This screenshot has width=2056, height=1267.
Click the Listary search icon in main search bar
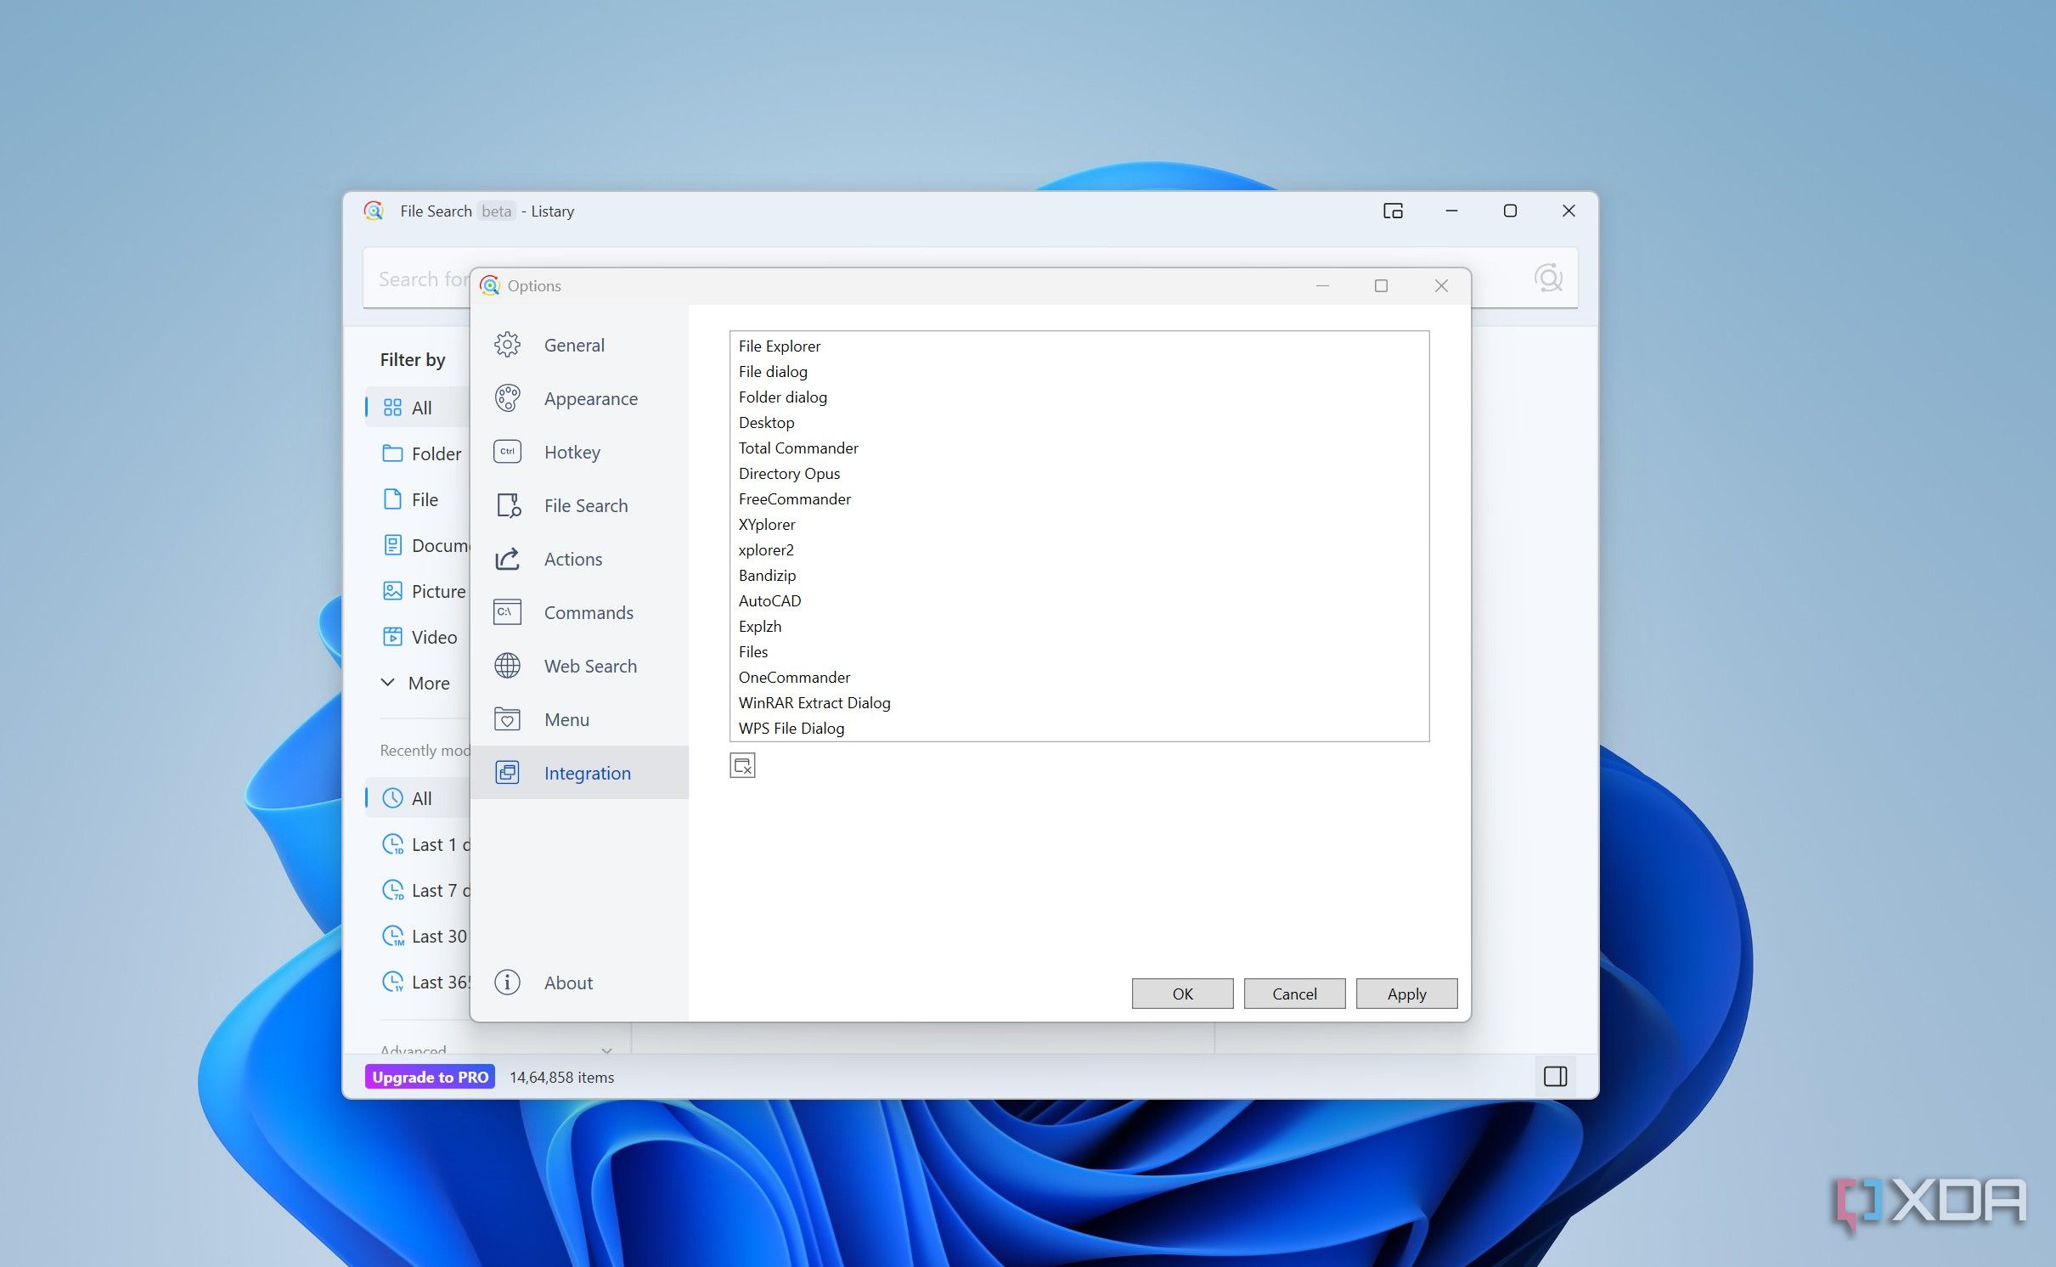tap(1547, 279)
